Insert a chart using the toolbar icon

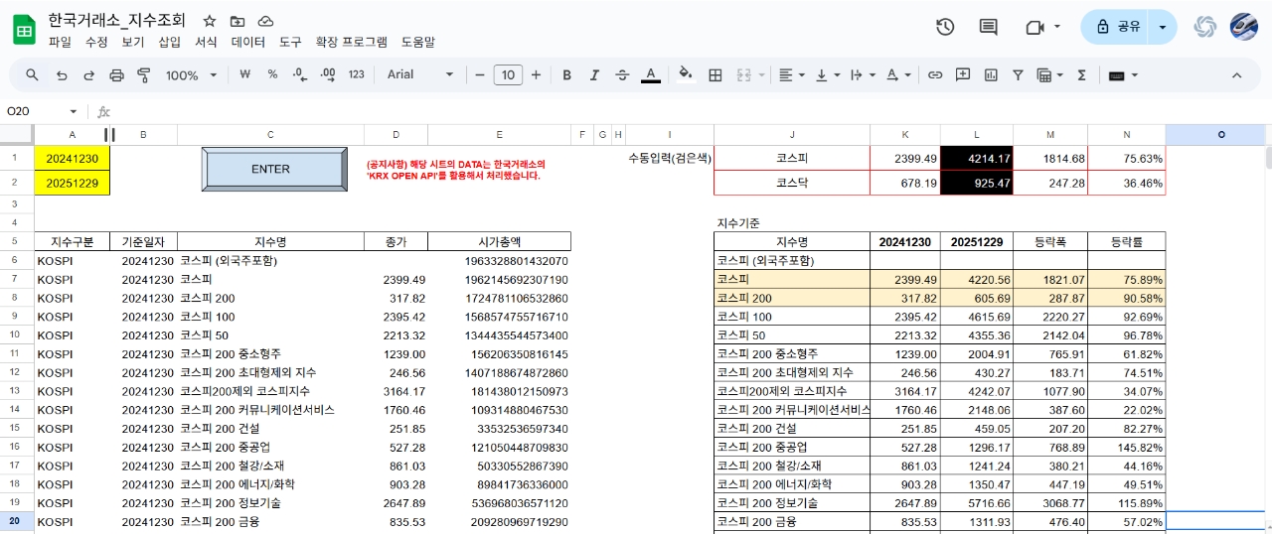point(991,74)
